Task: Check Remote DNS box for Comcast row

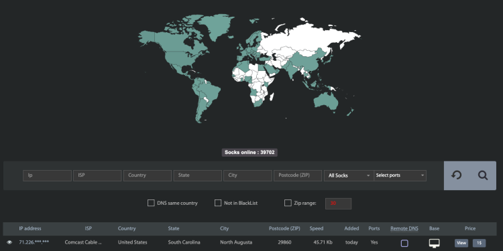Action: (x=404, y=244)
